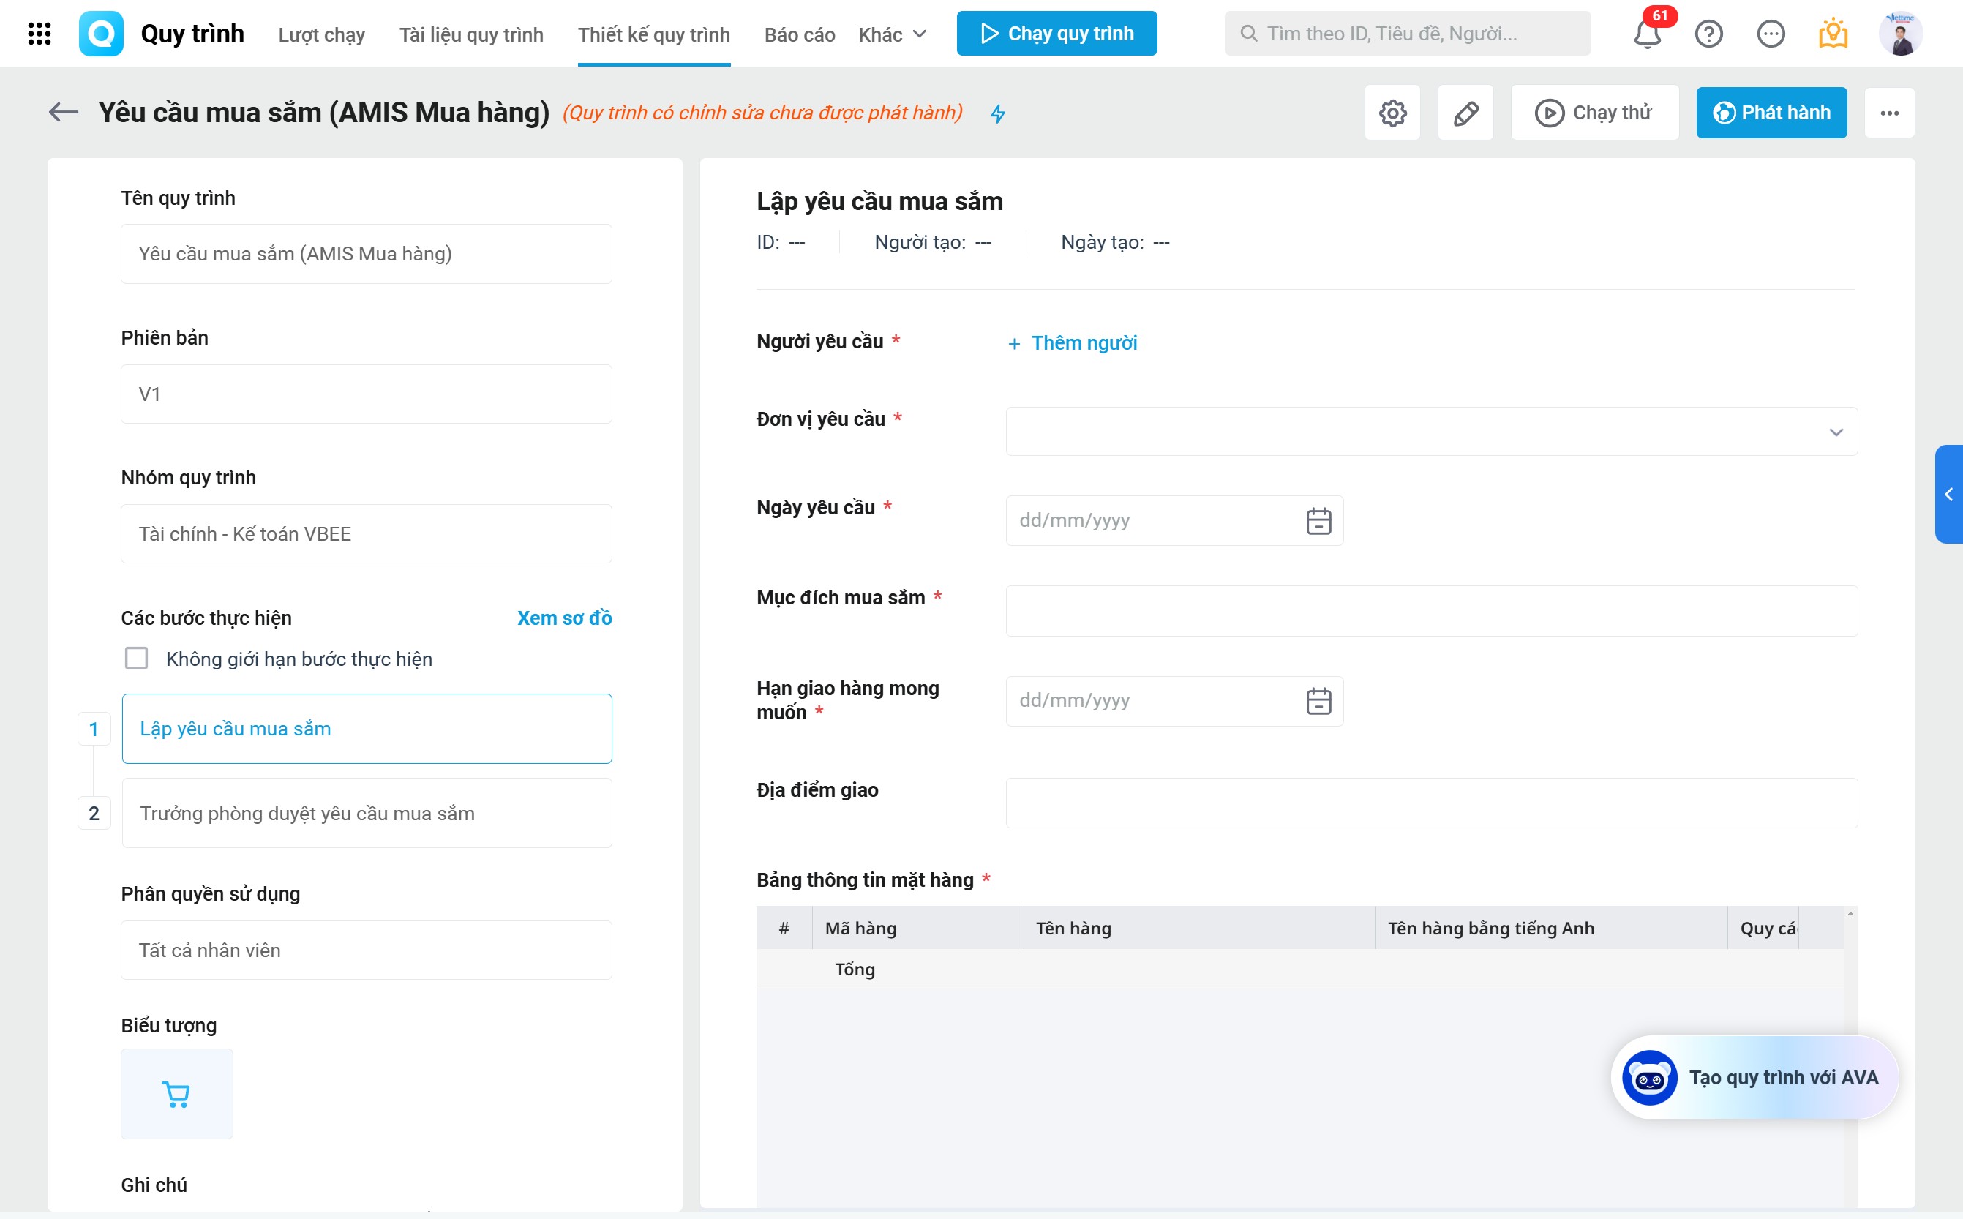Expand the blue side panel chevron
Image resolution: width=1963 pixels, height=1219 pixels.
[x=1948, y=494]
